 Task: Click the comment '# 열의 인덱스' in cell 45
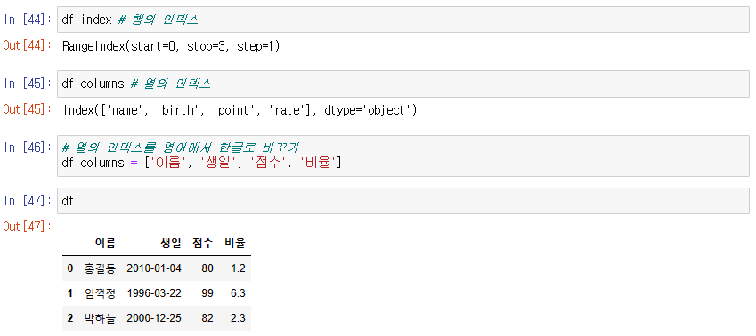pyautogui.click(x=171, y=84)
